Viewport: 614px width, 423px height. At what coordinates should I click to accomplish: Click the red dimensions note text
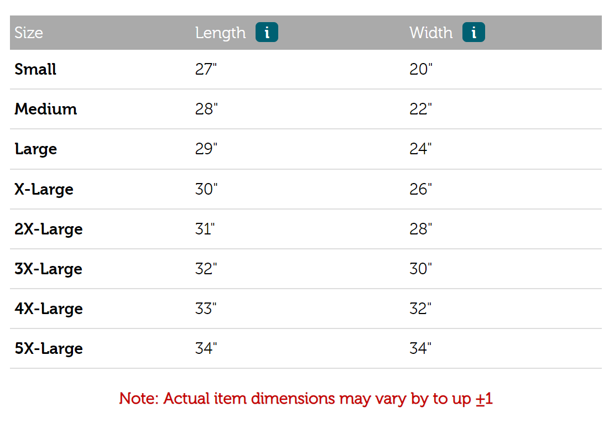[305, 399]
